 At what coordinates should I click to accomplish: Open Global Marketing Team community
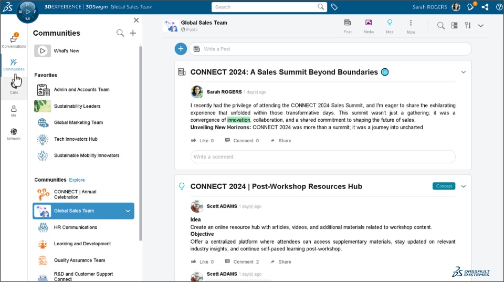(x=78, y=122)
